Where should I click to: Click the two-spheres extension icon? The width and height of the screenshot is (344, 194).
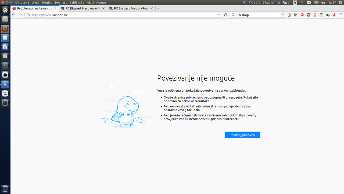328,15
